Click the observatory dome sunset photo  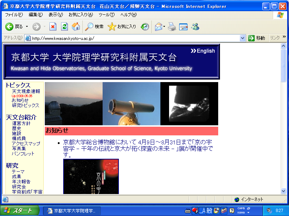(74, 104)
